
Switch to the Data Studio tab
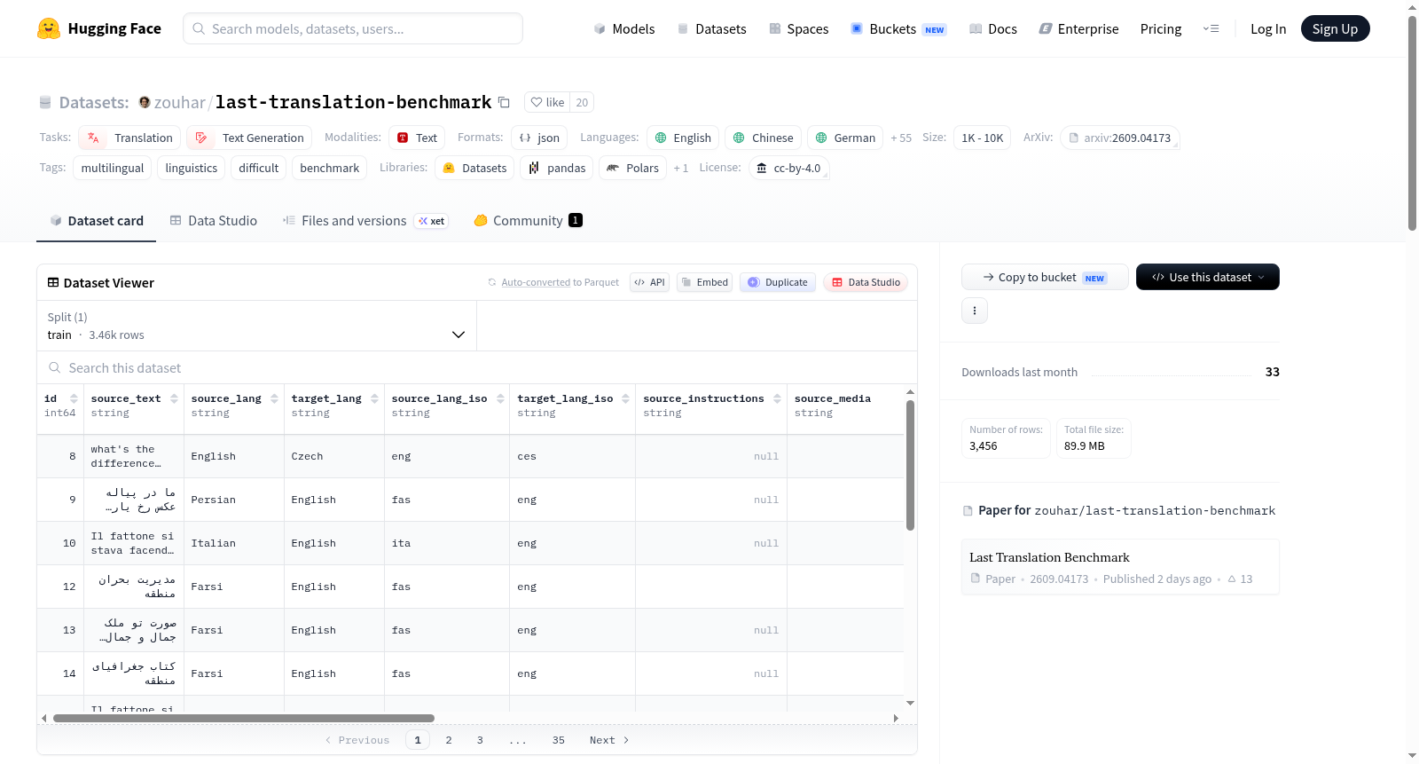point(214,221)
